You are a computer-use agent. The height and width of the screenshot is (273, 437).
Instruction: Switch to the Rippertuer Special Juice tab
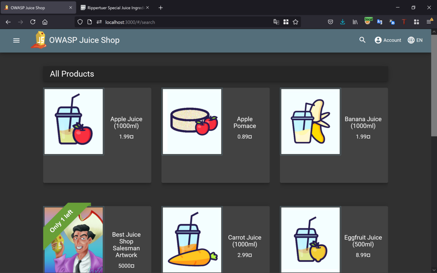114,8
